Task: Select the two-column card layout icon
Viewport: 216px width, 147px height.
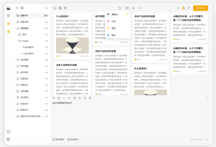Action: [x=65, y=8]
